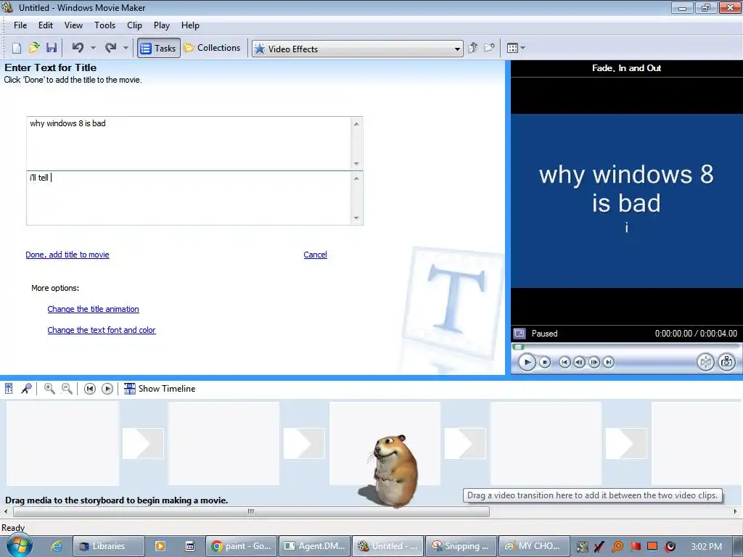The width and height of the screenshot is (743, 557).
Task: Open a project with the folder icon
Action: 34,48
